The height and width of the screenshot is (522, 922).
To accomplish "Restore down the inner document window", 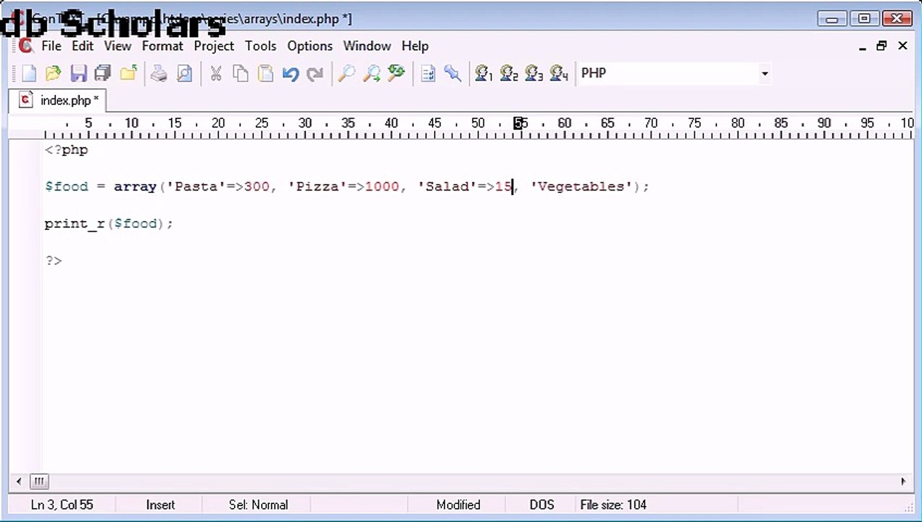I will point(881,46).
